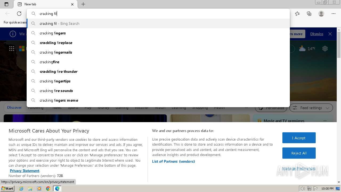The image size is (341, 192).
Task: Pick 'cracking fingernails' suggestion
Action: tap(158, 52)
